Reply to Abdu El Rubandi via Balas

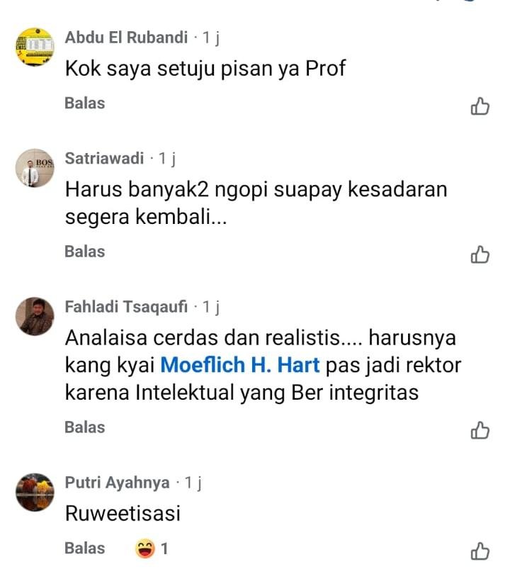click(85, 103)
